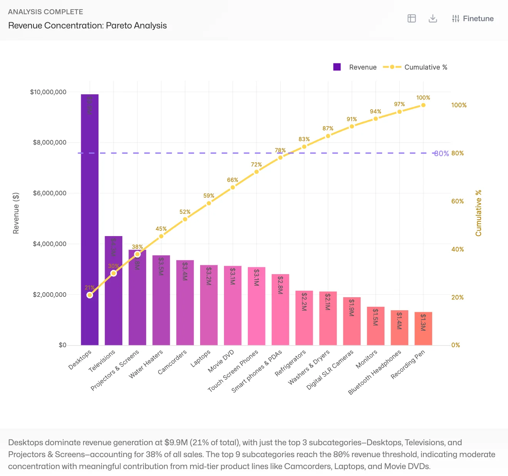
Task: Click the 80% threshold line label
Action: [441, 153]
